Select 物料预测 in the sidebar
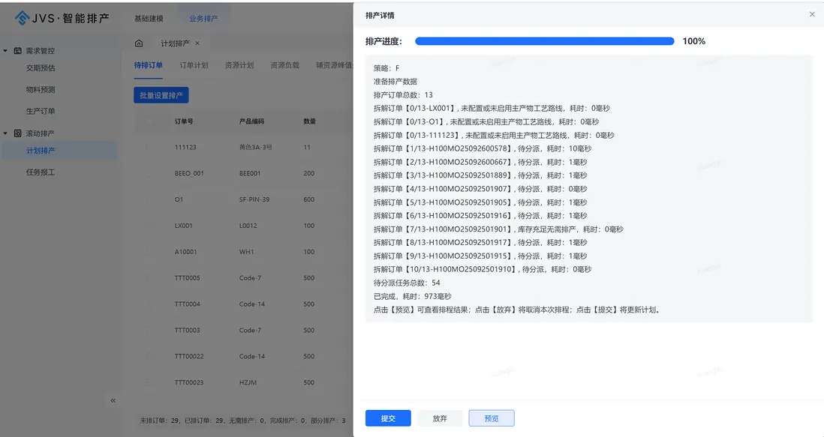 (41, 90)
